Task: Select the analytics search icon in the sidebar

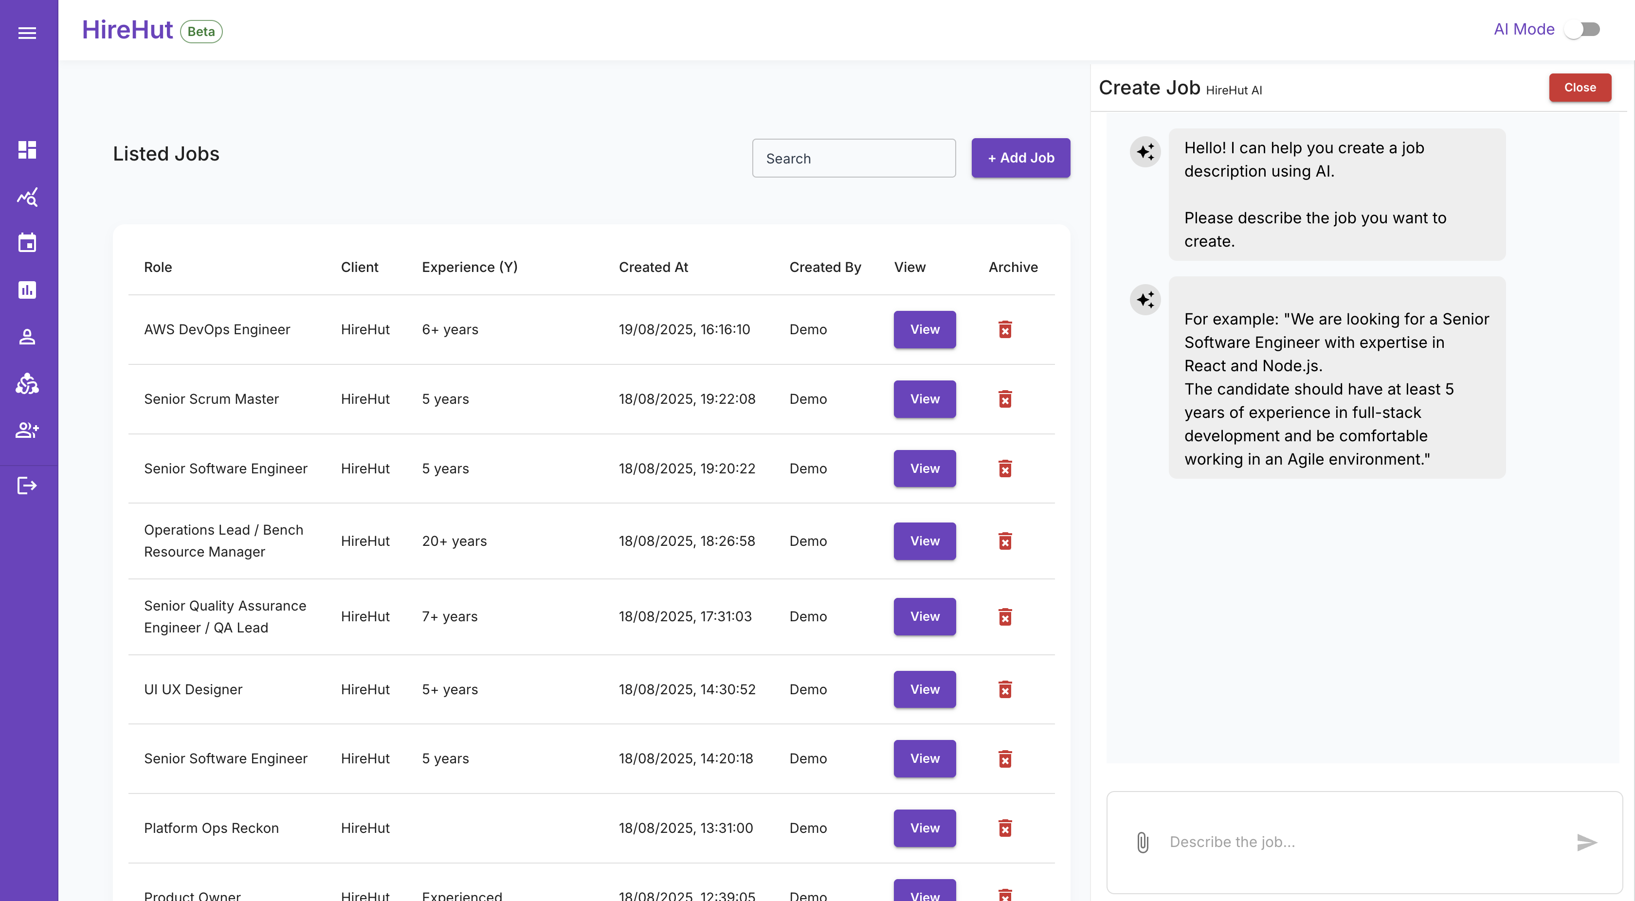Action: [27, 197]
